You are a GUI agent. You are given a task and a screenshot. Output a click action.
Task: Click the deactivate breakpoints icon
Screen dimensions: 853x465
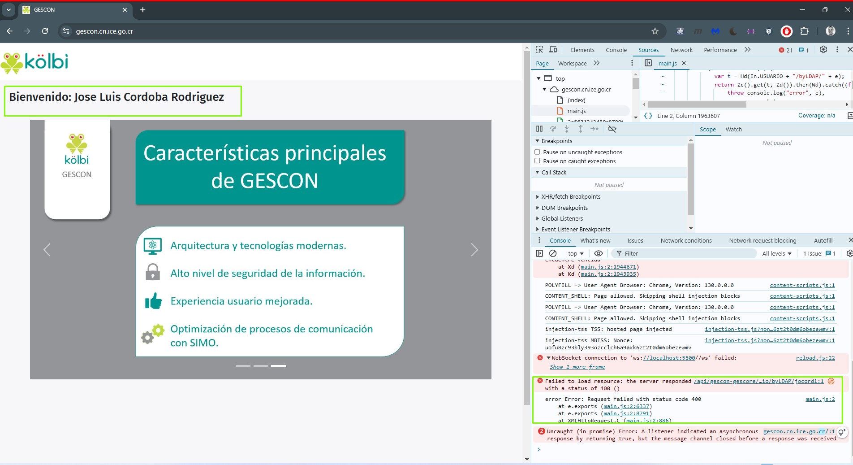tap(612, 129)
